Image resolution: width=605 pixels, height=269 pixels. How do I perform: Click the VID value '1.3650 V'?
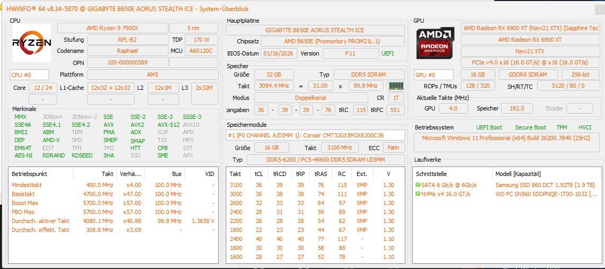pyautogui.click(x=203, y=221)
